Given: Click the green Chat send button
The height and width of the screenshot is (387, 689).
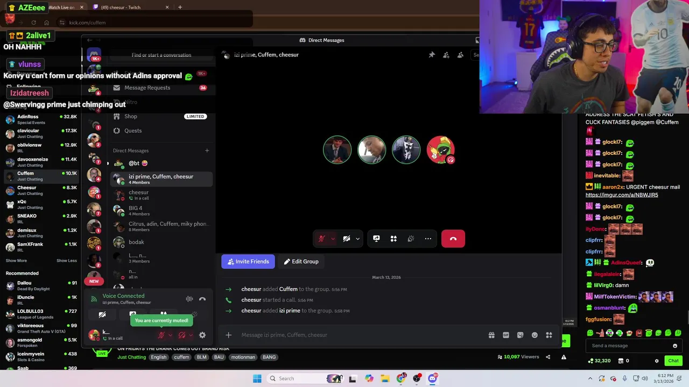Looking at the screenshot, I should click(x=673, y=361).
